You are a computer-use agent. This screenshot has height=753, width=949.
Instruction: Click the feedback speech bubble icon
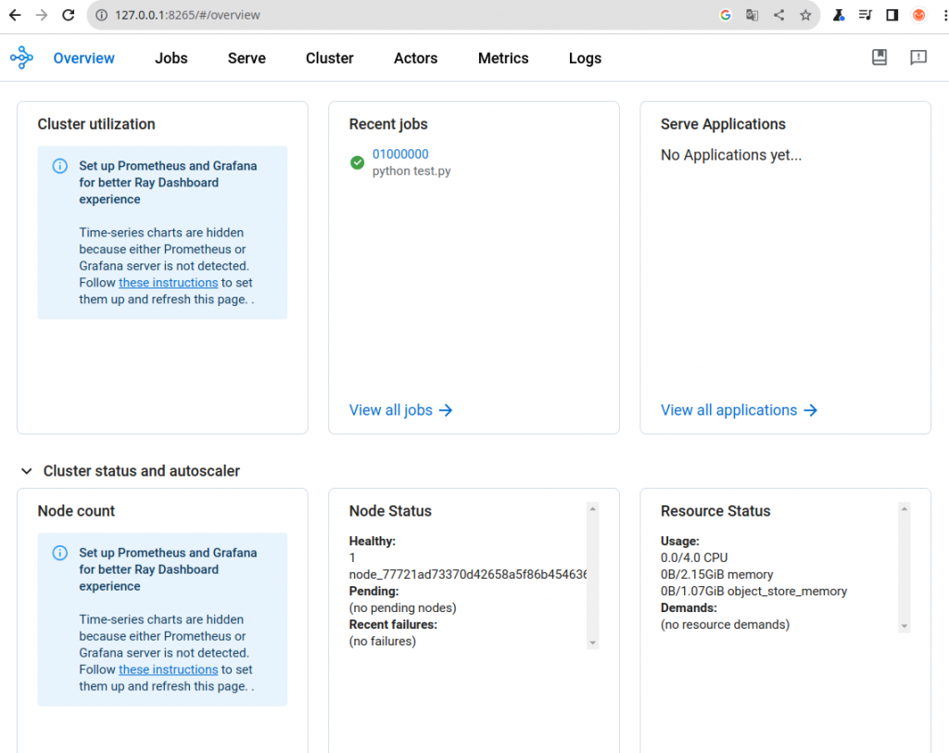point(918,57)
